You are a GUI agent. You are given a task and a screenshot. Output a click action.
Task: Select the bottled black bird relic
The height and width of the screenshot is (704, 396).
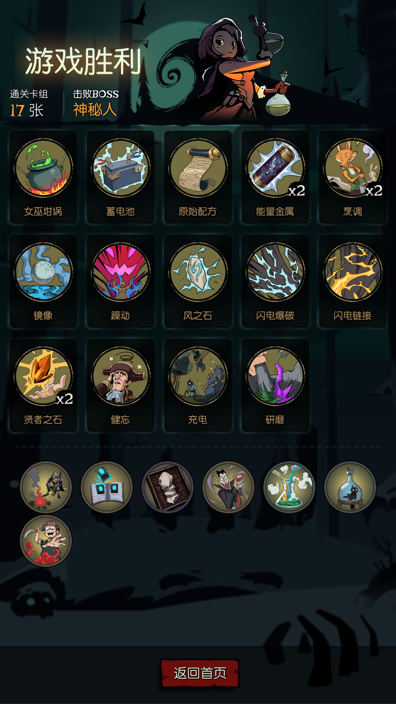350,487
